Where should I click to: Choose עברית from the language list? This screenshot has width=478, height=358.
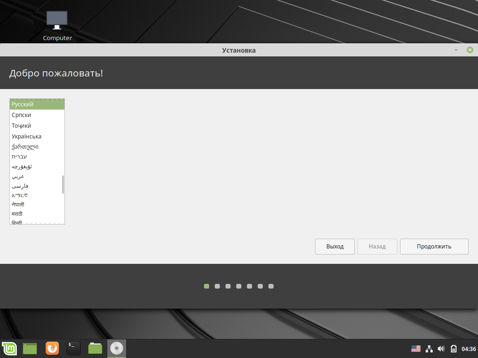point(18,157)
